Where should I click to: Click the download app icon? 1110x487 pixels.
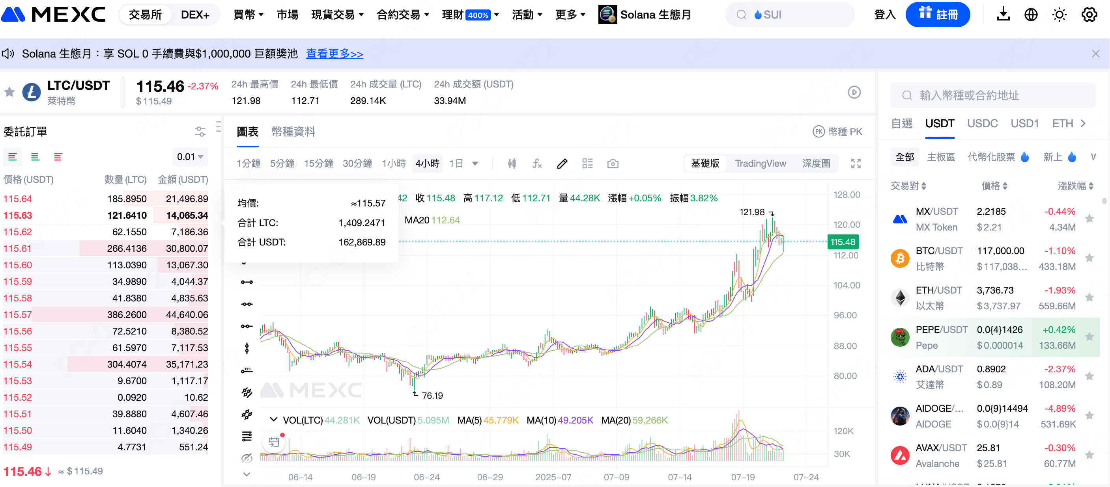click(x=1003, y=15)
